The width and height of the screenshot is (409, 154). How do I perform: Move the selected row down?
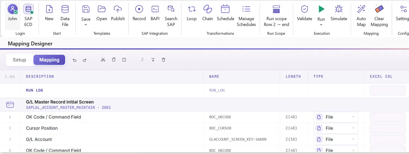153,60
